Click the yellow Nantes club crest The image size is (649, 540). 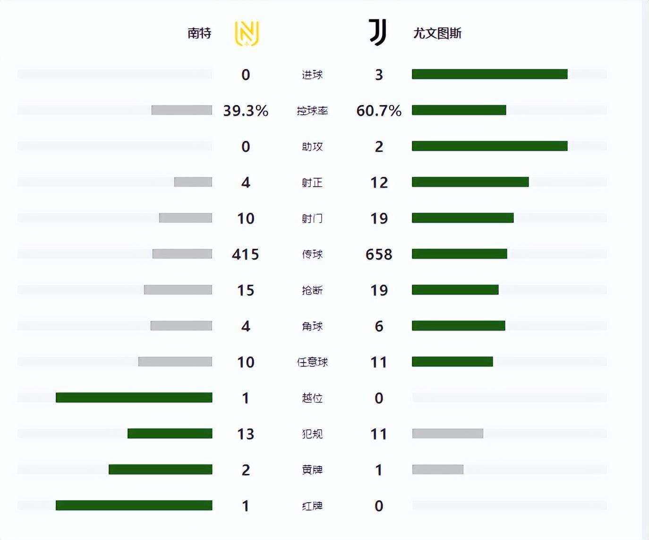point(247,34)
